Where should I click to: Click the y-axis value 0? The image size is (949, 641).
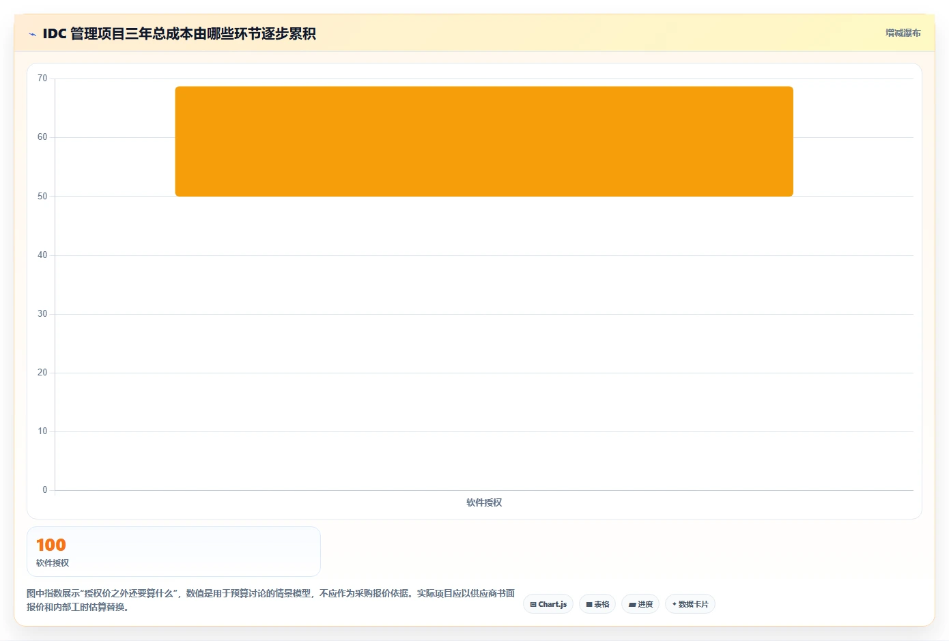[45, 490]
